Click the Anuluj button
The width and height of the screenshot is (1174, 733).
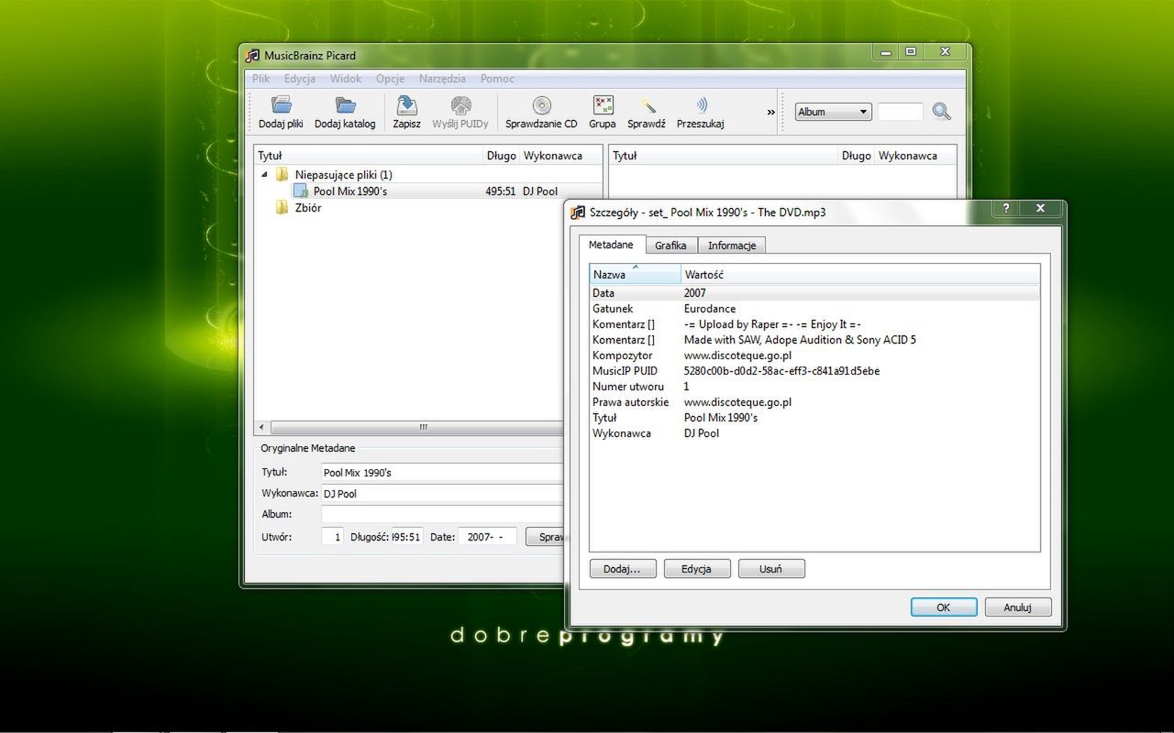[1018, 607]
